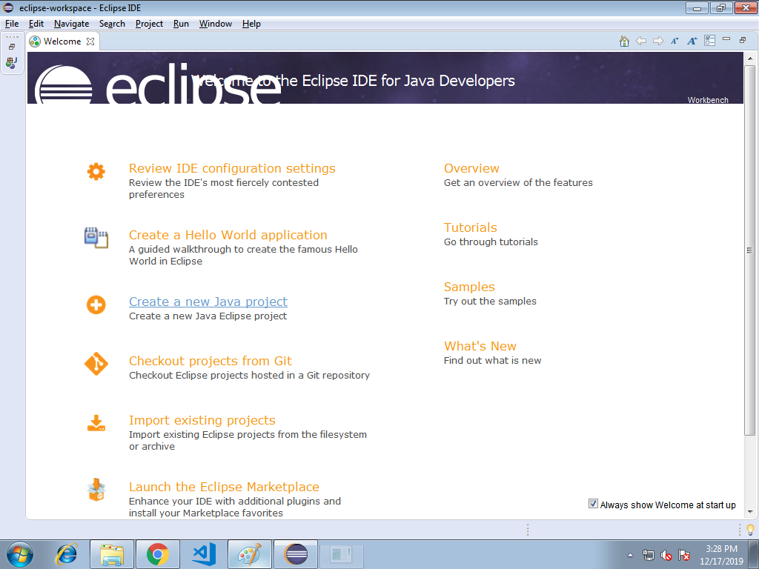Screen dimensions: 759x569
Task: Show hidden system tray icons
Action: click(x=630, y=555)
